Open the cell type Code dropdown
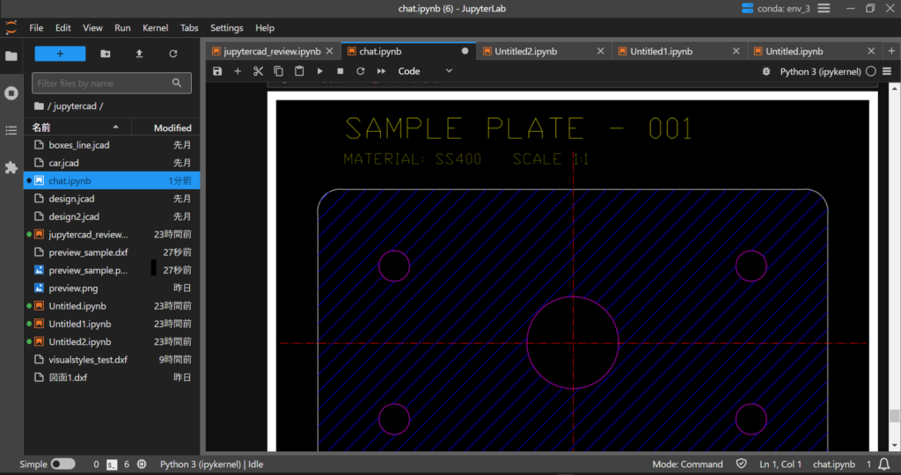This screenshot has height=475, width=901. tap(425, 71)
